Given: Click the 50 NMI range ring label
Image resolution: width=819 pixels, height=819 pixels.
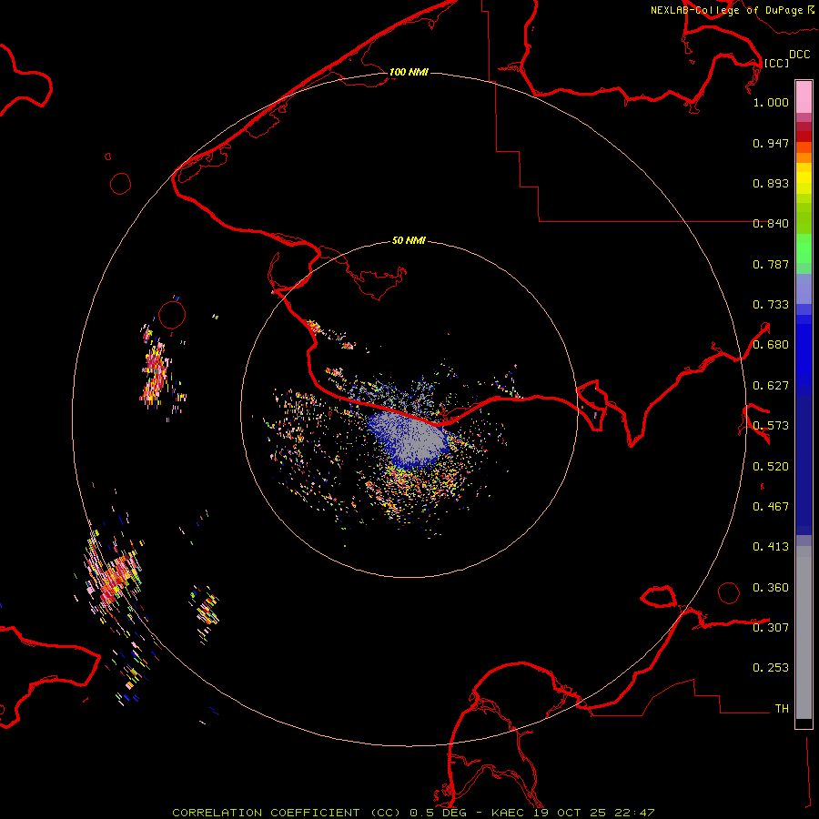Looking at the screenshot, I should [409, 241].
